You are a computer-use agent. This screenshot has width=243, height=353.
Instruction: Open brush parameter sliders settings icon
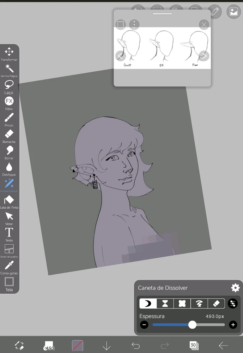tap(233, 304)
